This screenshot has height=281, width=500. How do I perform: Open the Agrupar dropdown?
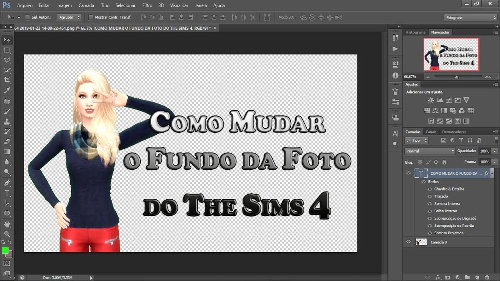click(x=69, y=17)
